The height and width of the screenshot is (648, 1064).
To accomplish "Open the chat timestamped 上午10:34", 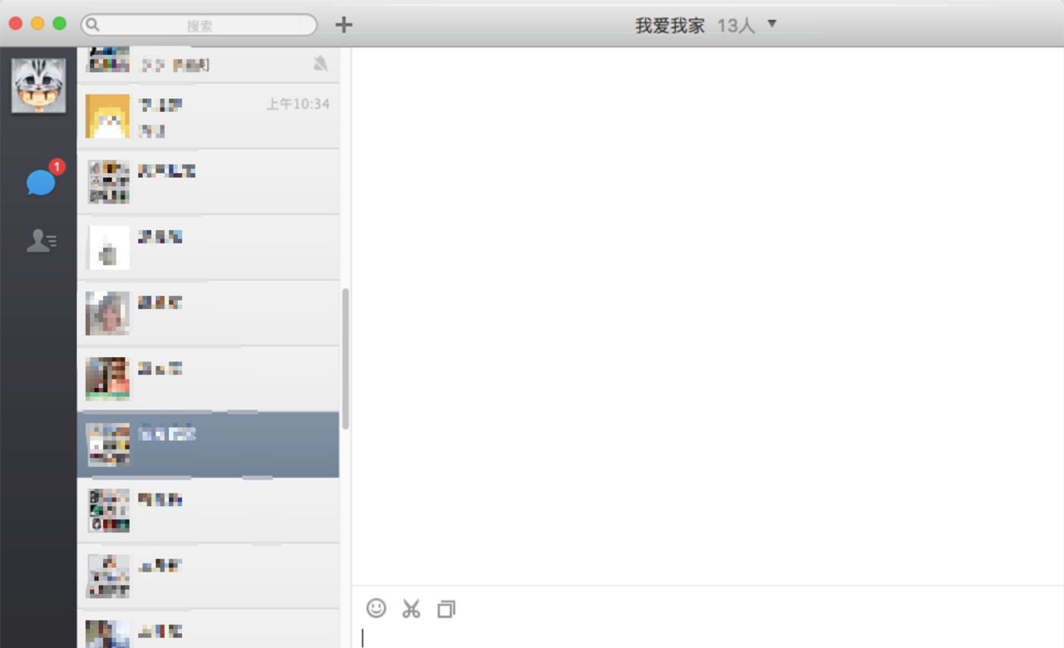I will coord(208,116).
